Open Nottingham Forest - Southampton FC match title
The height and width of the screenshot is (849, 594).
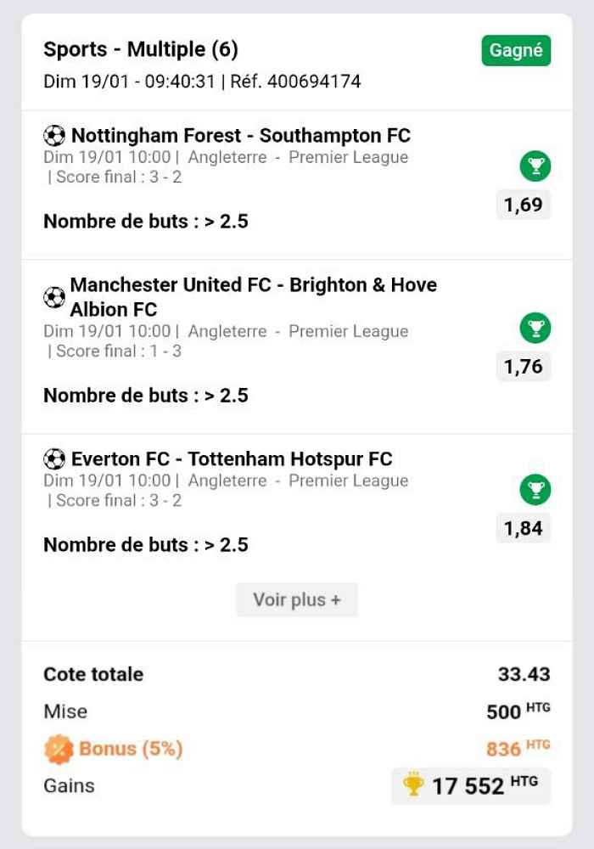click(241, 135)
